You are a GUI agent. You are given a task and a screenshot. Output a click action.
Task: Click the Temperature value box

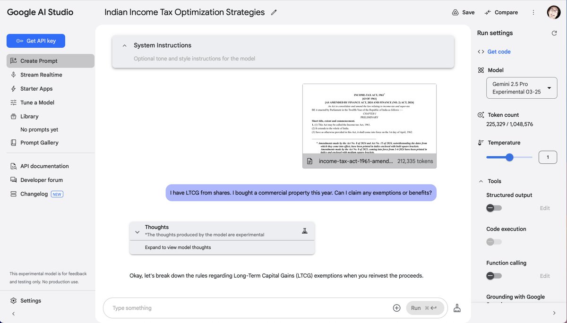(x=548, y=157)
